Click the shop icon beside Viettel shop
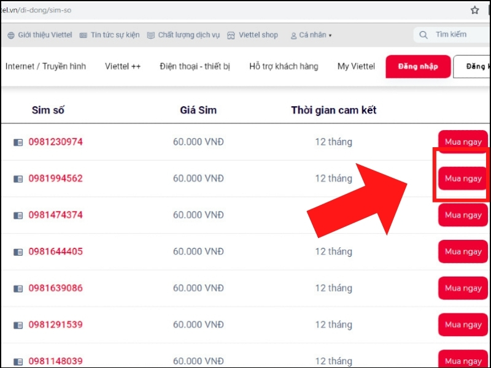The height and width of the screenshot is (368, 491). 231,36
